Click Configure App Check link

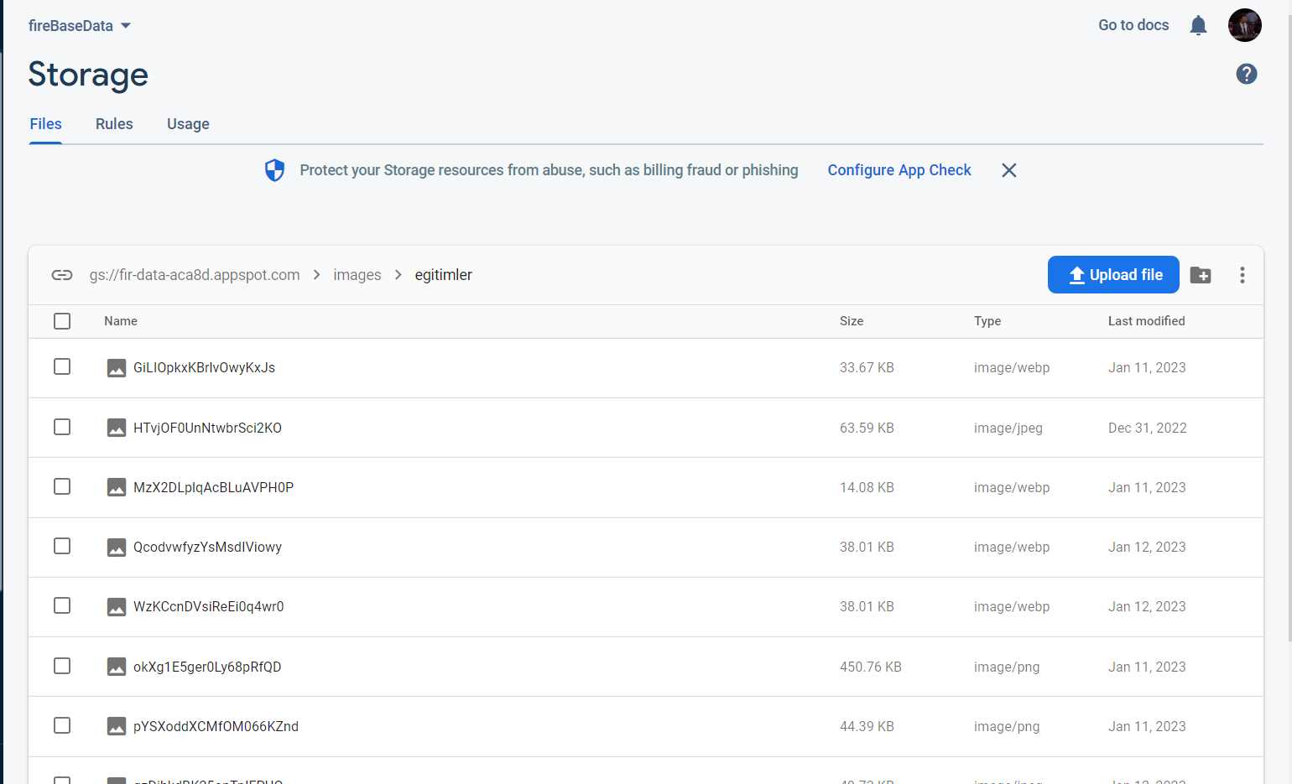tap(899, 170)
